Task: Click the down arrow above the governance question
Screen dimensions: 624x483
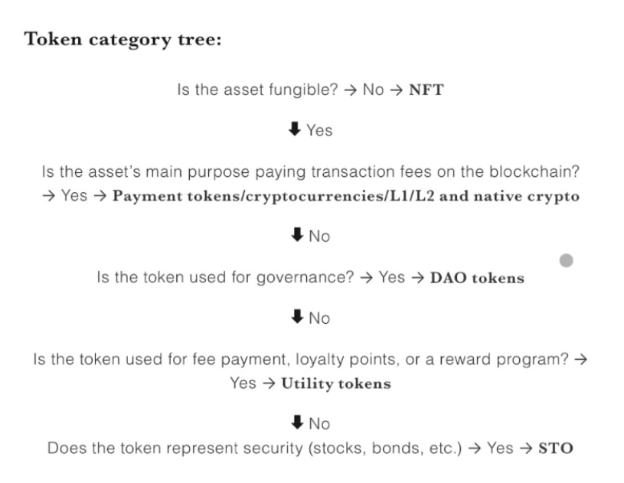Action: 296,237
